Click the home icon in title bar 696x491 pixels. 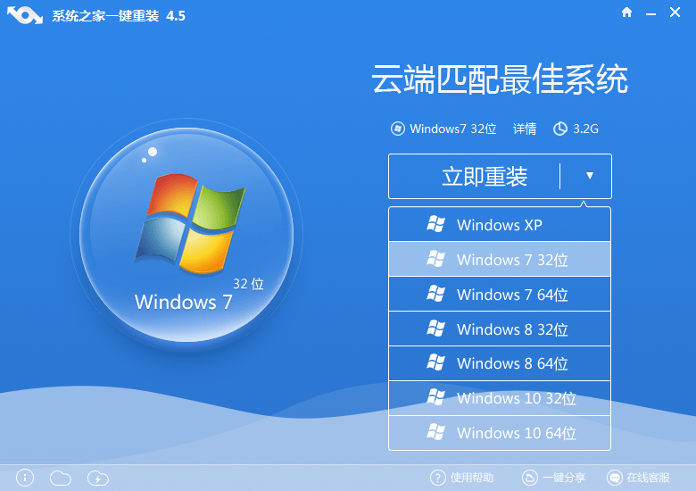coord(626,12)
